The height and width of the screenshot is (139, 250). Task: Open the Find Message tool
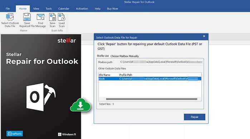click(40, 20)
